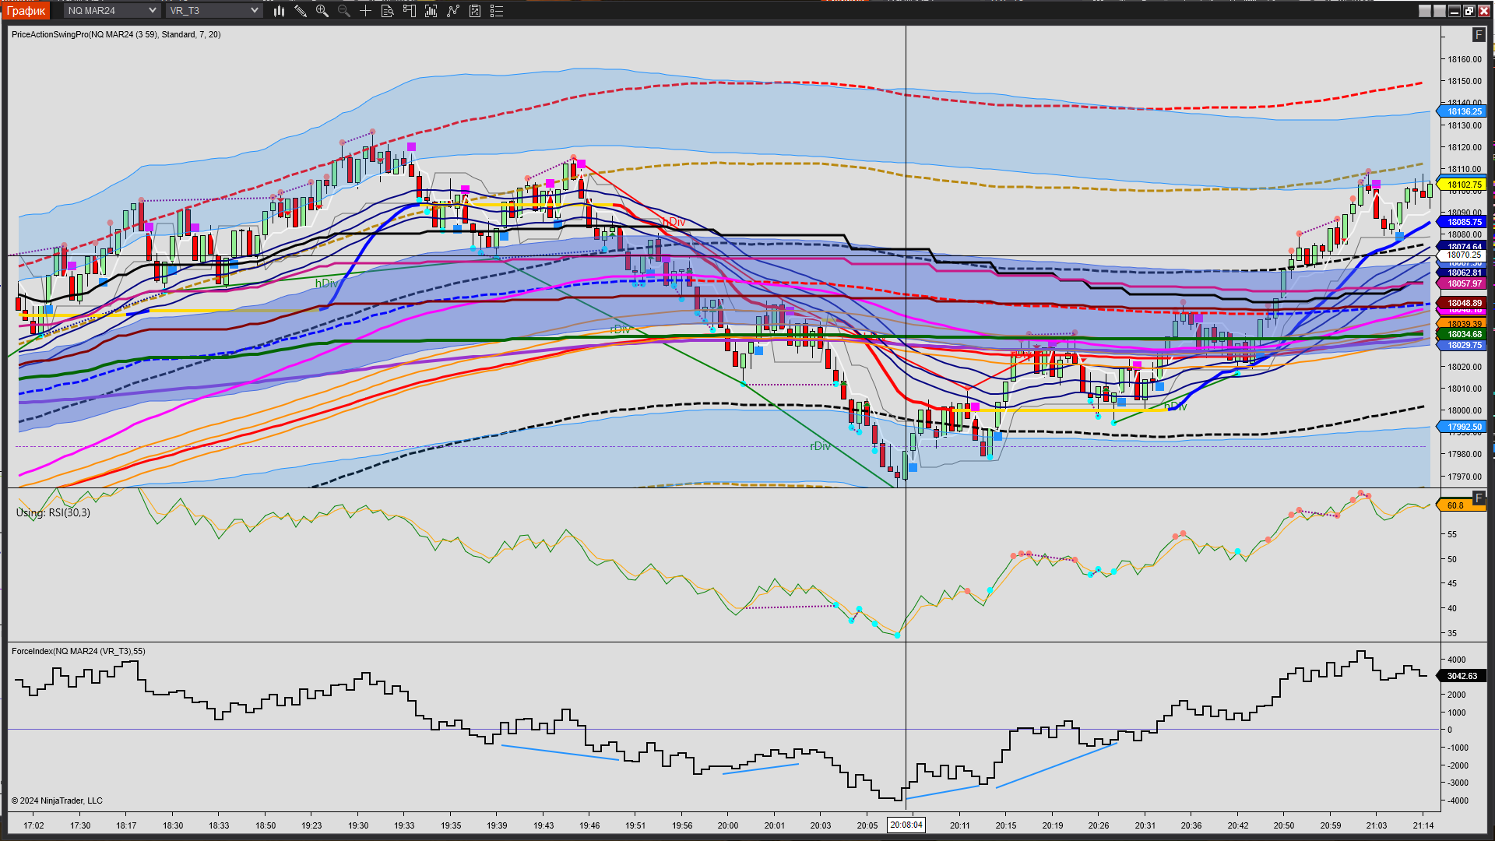Click the red hDiv label near the 19:56 bars

pos(674,223)
